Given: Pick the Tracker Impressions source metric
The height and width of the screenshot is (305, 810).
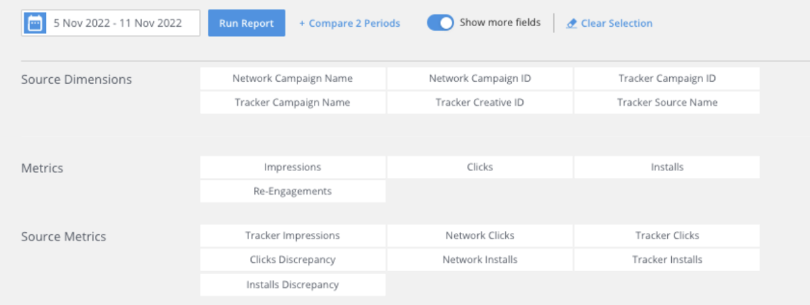Looking at the screenshot, I should (292, 236).
